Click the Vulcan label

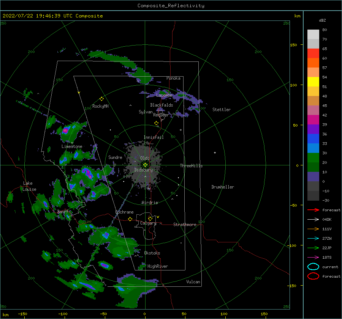point(193,282)
